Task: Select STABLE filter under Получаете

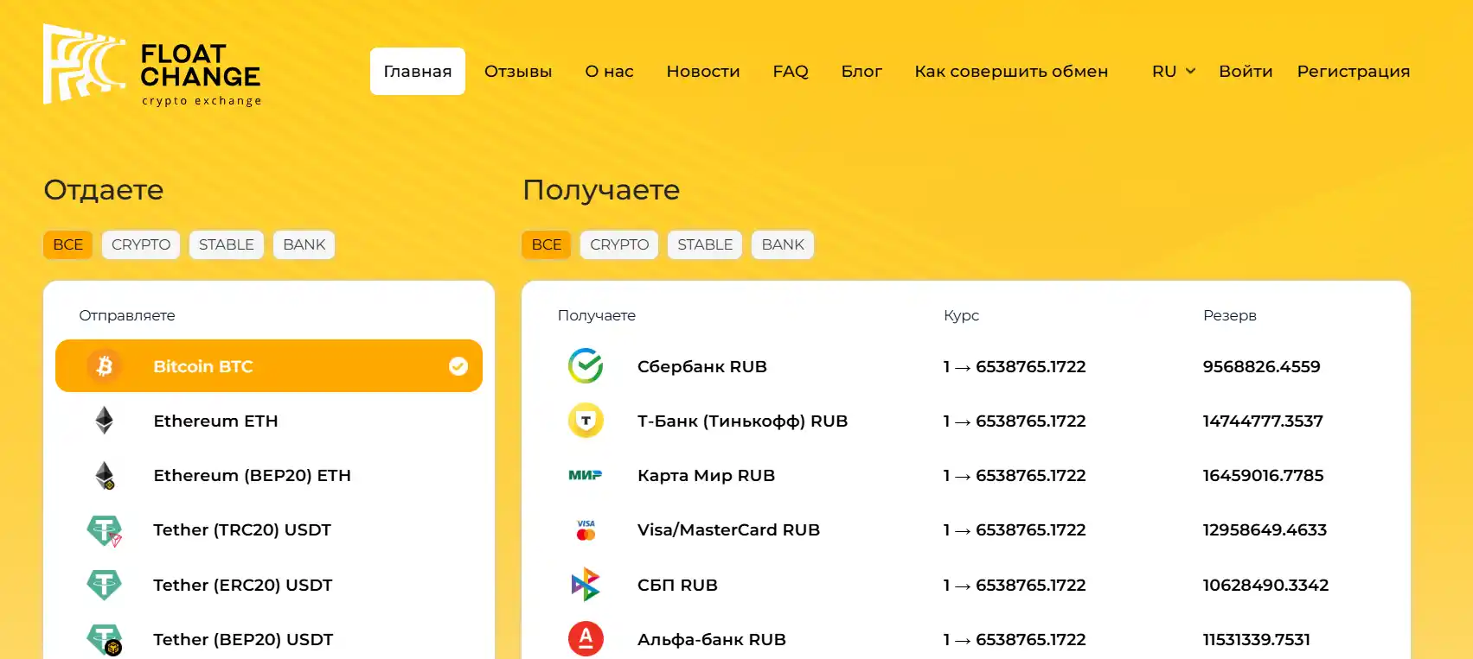Action: [705, 244]
